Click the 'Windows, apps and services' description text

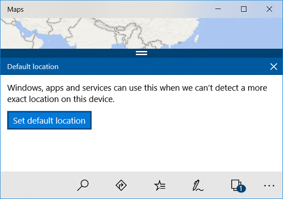[x=137, y=93]
